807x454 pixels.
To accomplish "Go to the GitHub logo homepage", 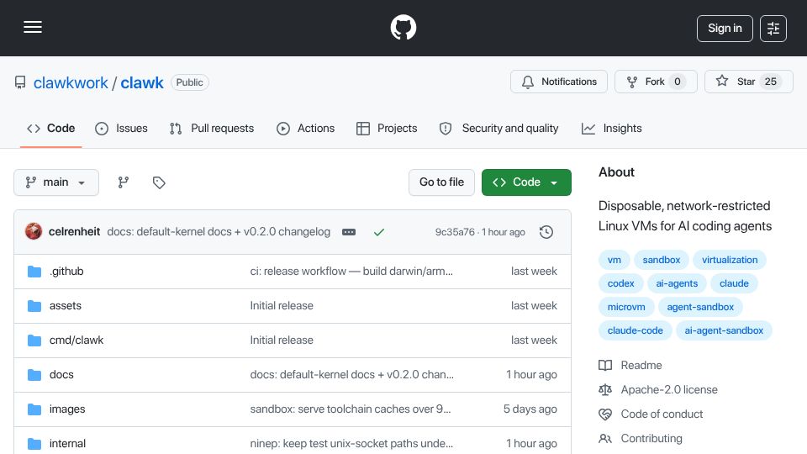I will (403, 27).
